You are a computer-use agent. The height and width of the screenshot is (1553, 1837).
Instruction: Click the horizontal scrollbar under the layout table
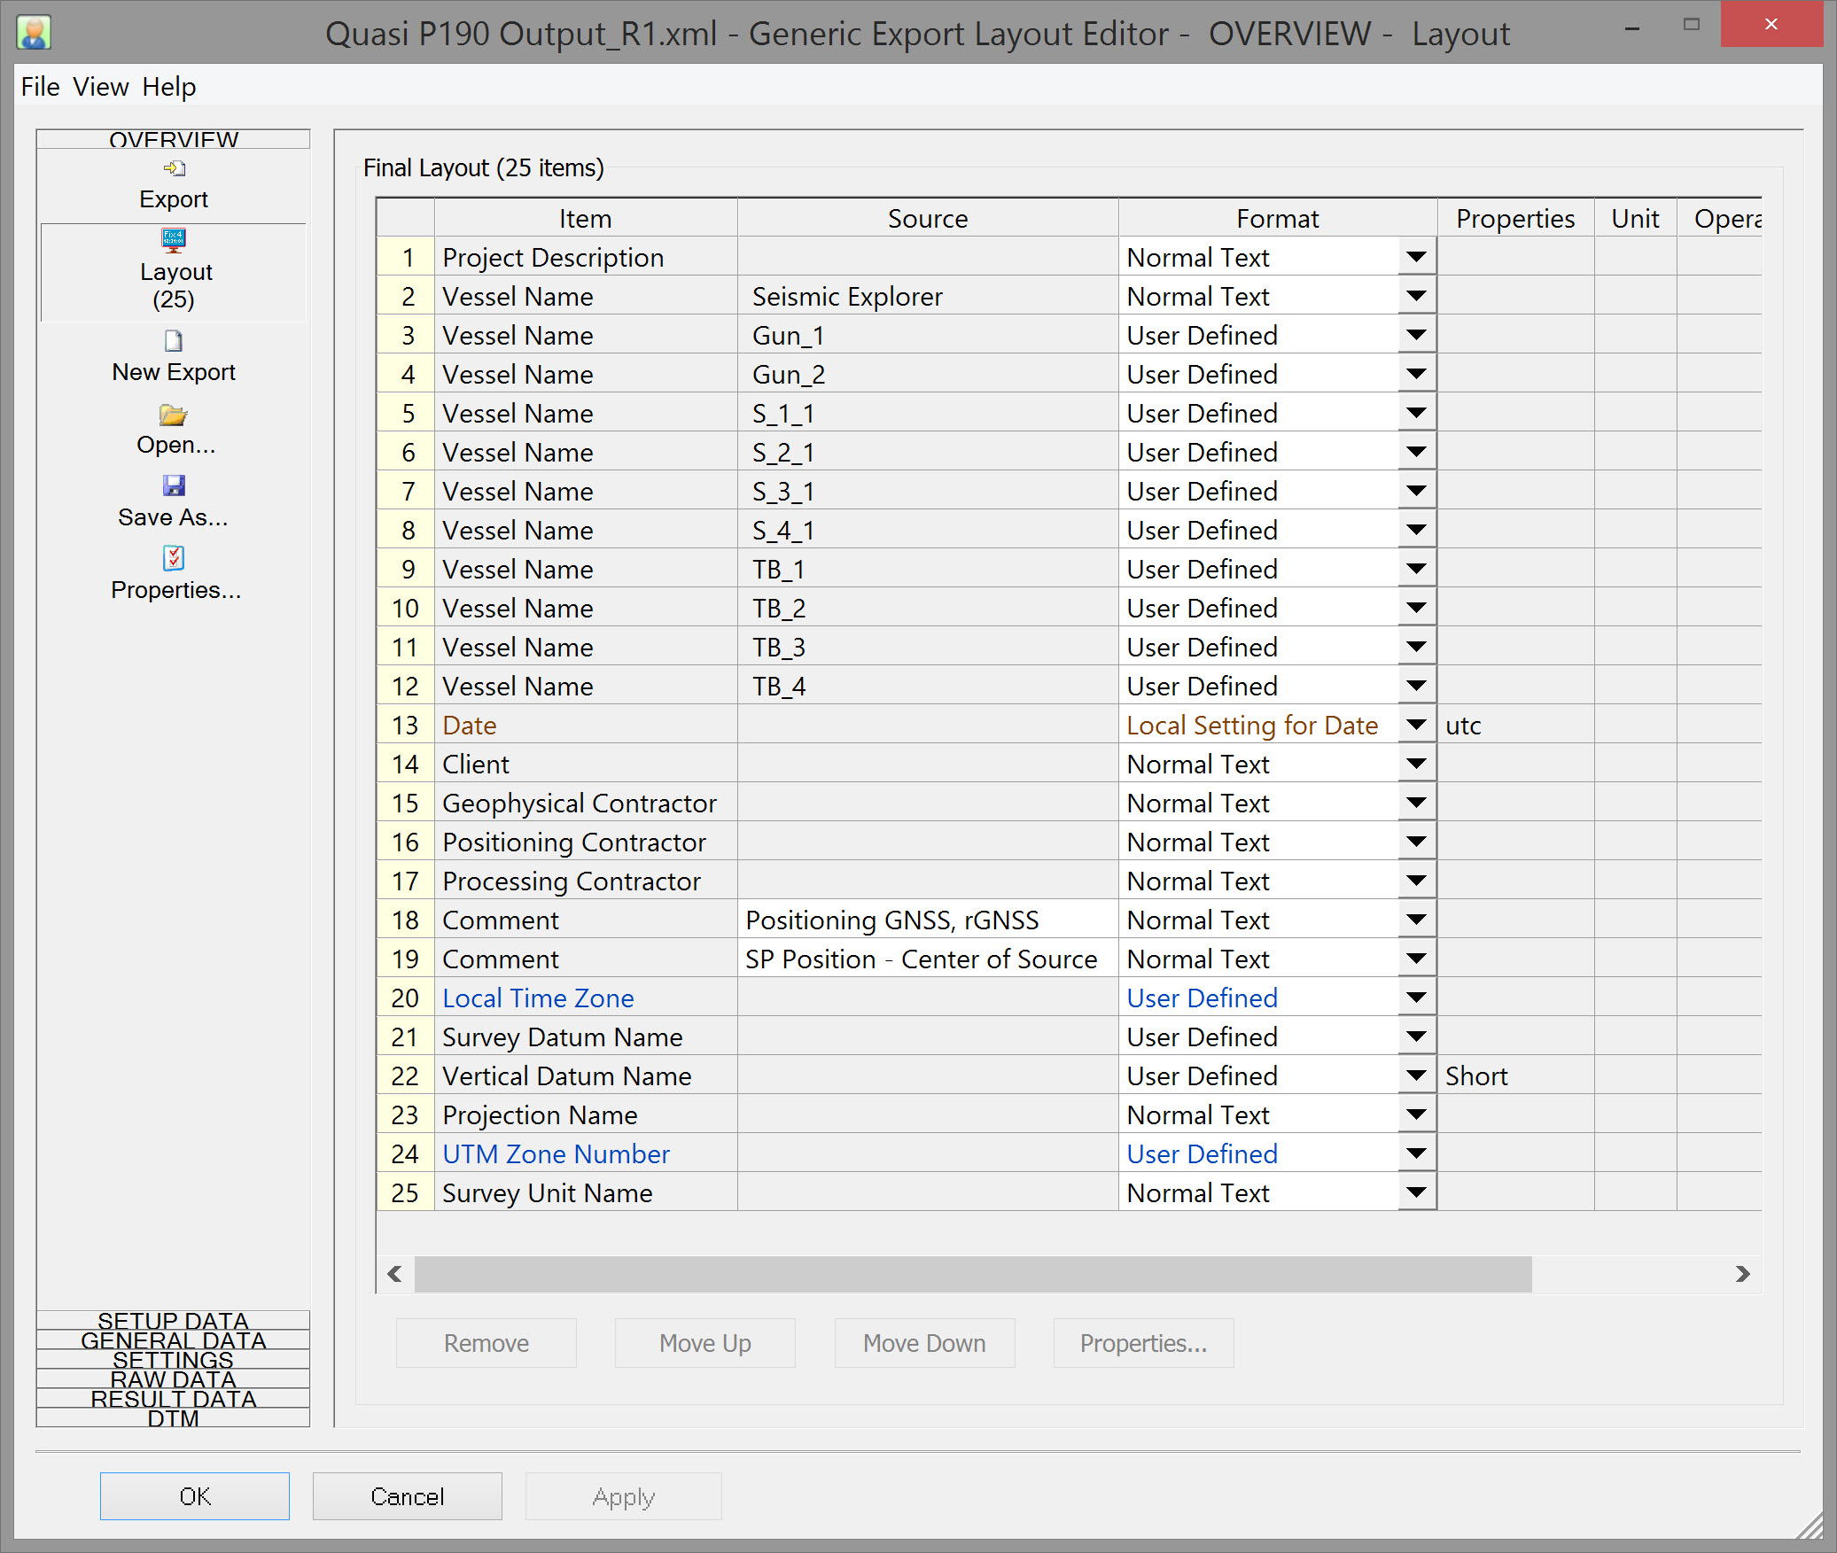coord(972,1274)
